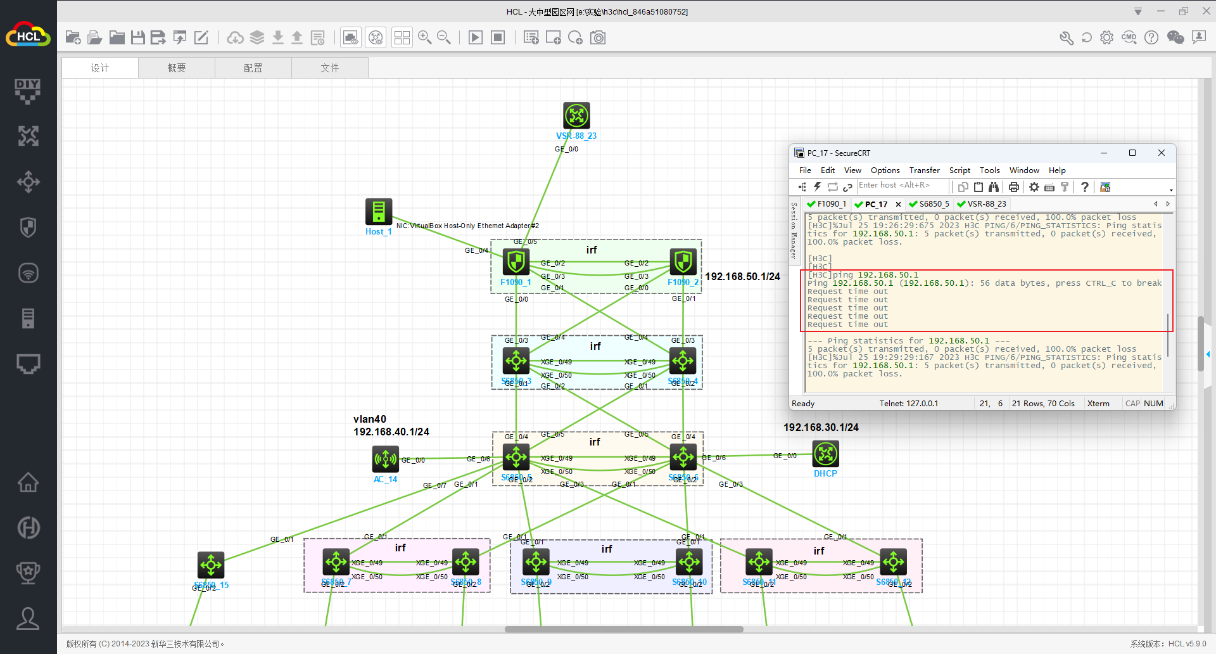Open SecureCRT Quick Connect lightning icon
This screenshot has width=1216, height=654.
(818, 187)
